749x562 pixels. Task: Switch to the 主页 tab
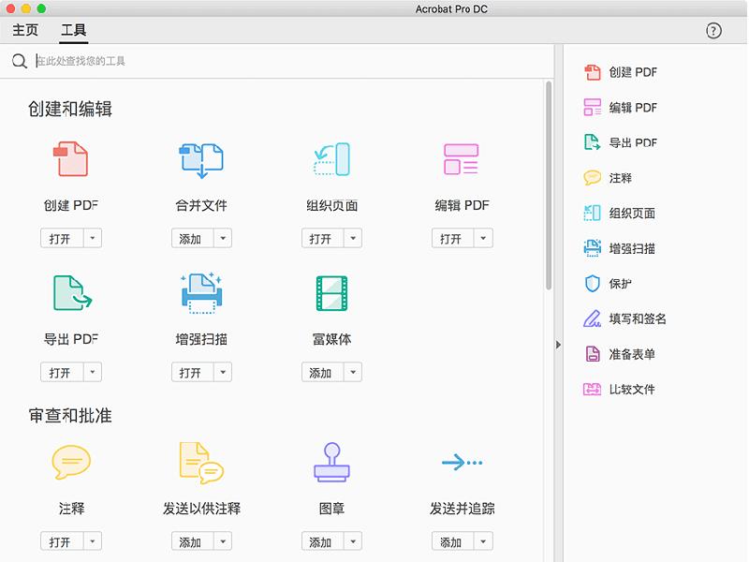(x=24, y=31)
